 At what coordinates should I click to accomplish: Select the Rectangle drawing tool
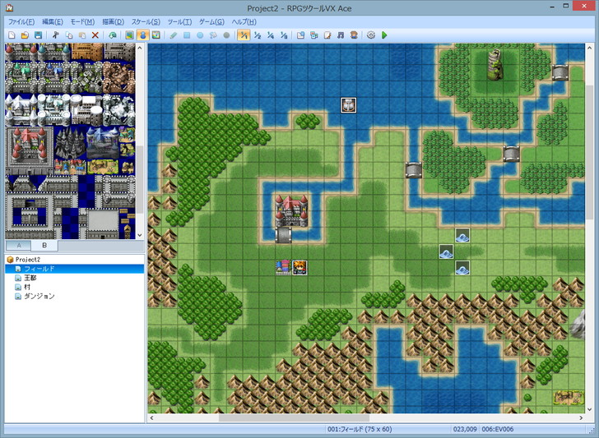pos(187,35)
